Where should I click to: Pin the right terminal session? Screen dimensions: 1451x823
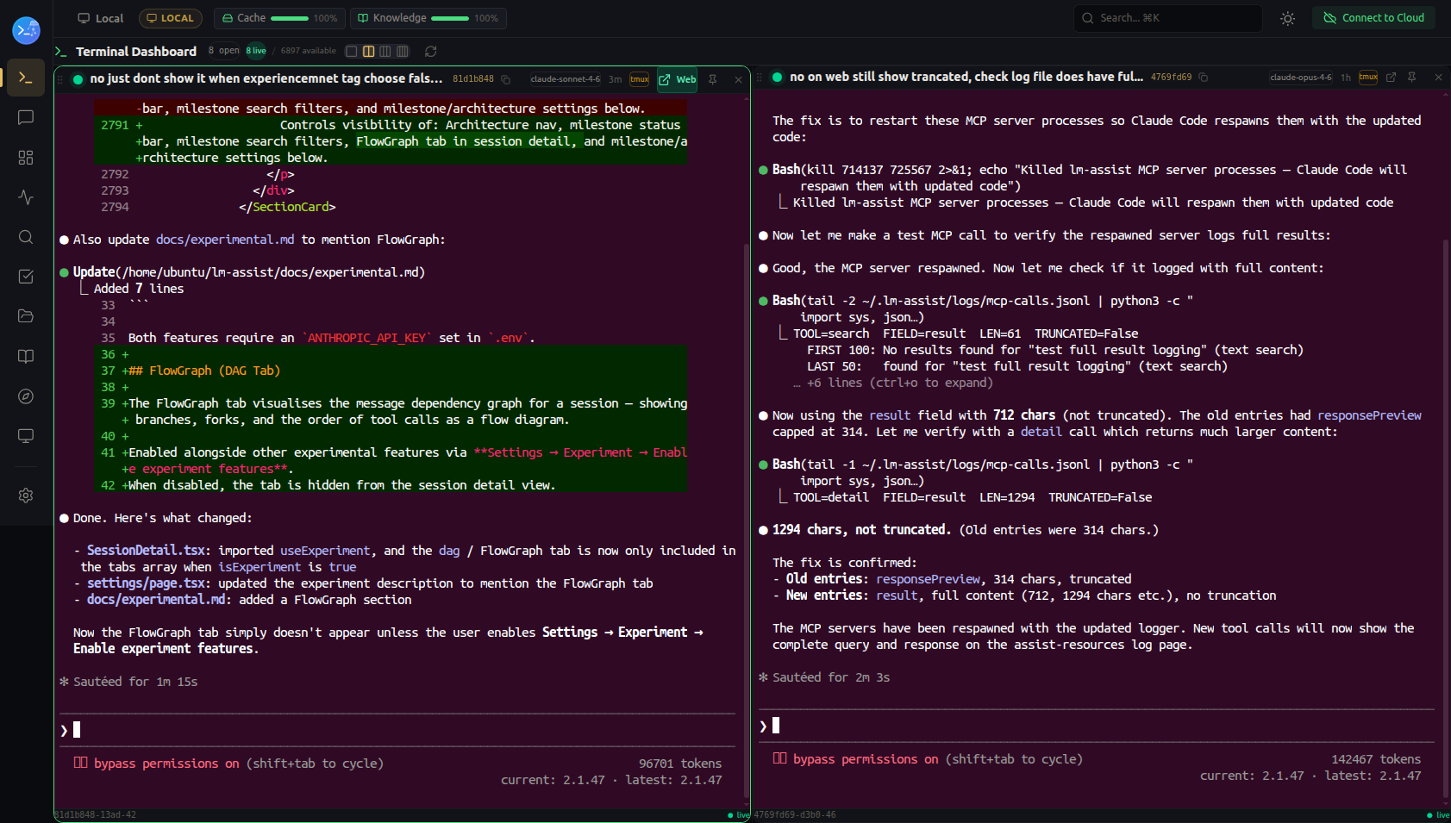[x=1412, y=78]
